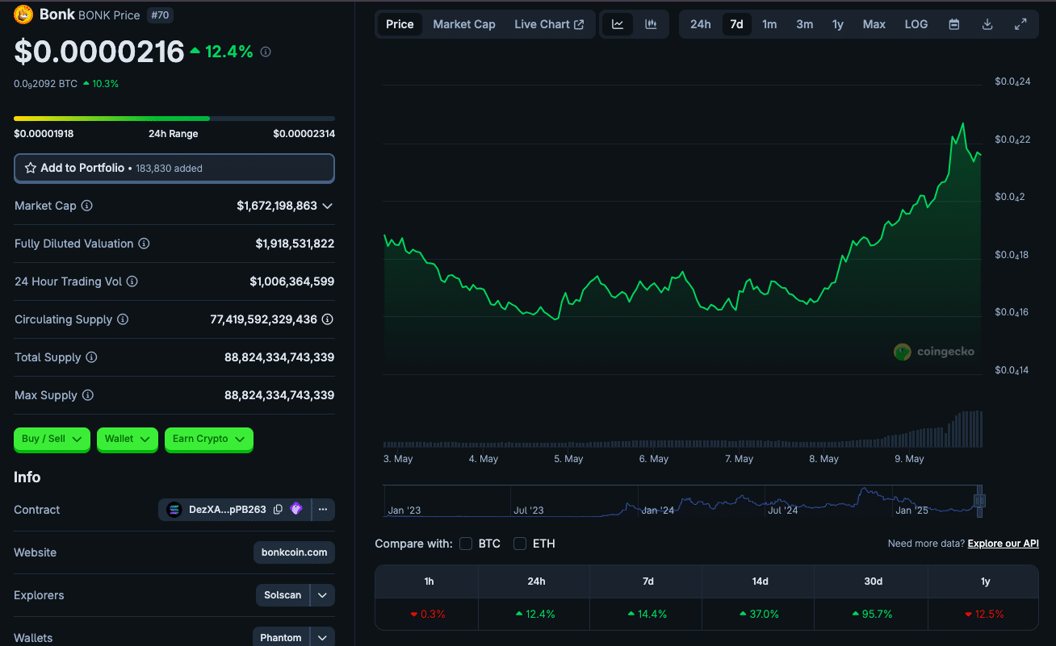Switch to the candlestick chart icon

[651, 24]
